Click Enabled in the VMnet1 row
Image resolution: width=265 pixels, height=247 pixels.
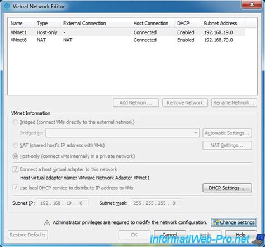pos(186,32)
